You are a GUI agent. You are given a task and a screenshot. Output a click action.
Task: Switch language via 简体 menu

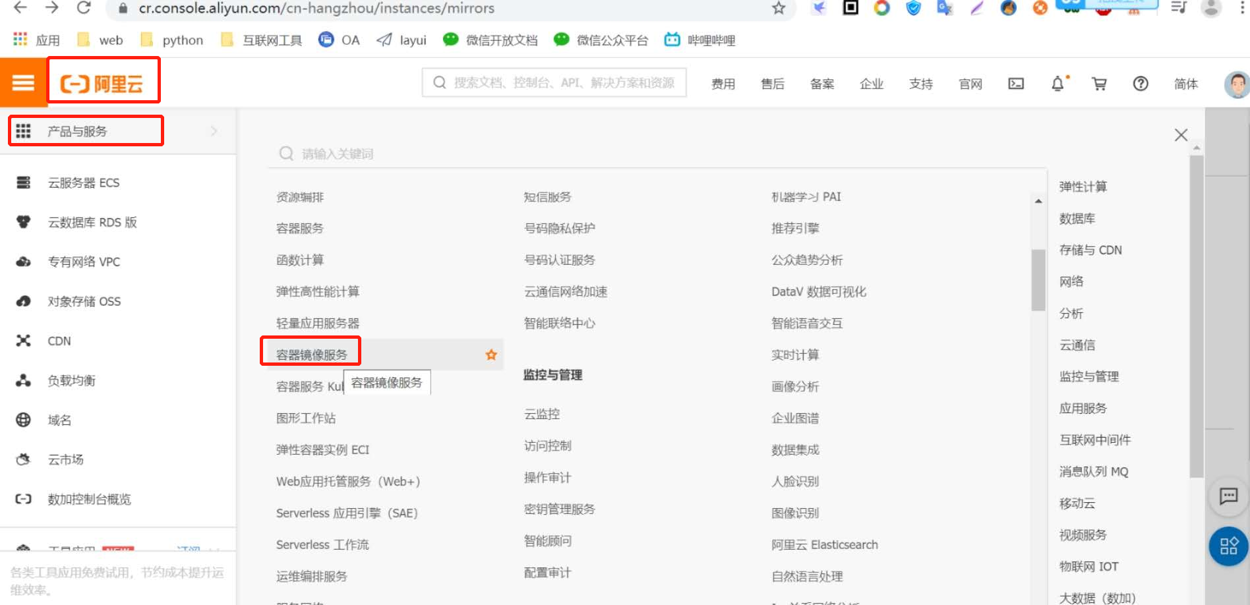click(1186, 84)
